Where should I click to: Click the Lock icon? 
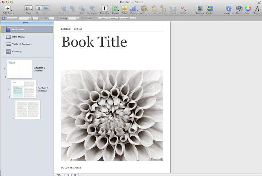coord(154,9)
